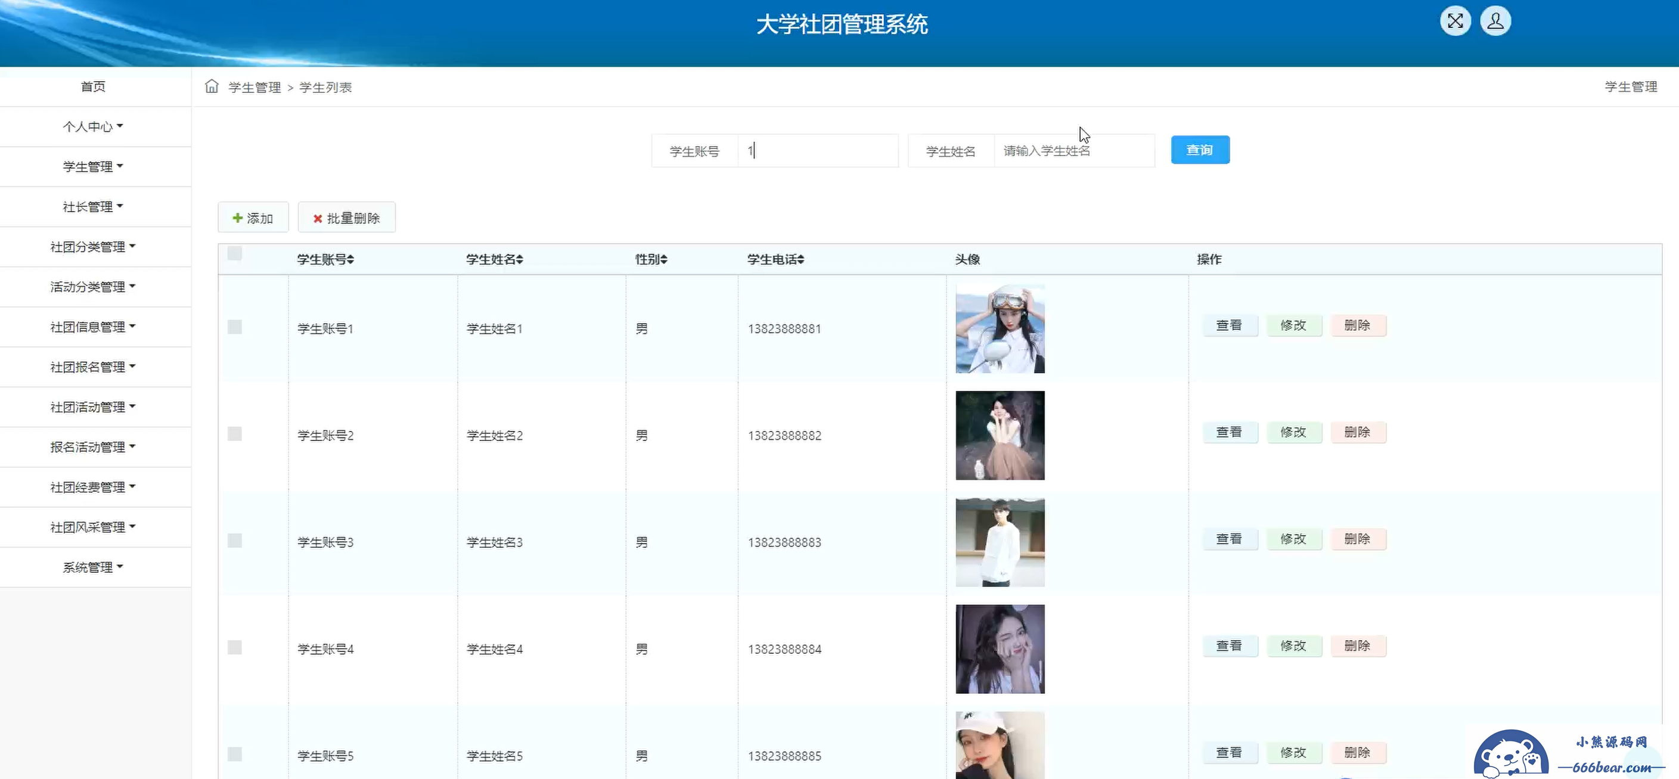Select phone number 13823888883 cell
The width and height of the screenshot is (1679, 779).
point(785,542)
